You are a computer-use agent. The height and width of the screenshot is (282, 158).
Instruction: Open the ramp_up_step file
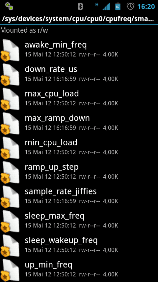tap(79, 171)
